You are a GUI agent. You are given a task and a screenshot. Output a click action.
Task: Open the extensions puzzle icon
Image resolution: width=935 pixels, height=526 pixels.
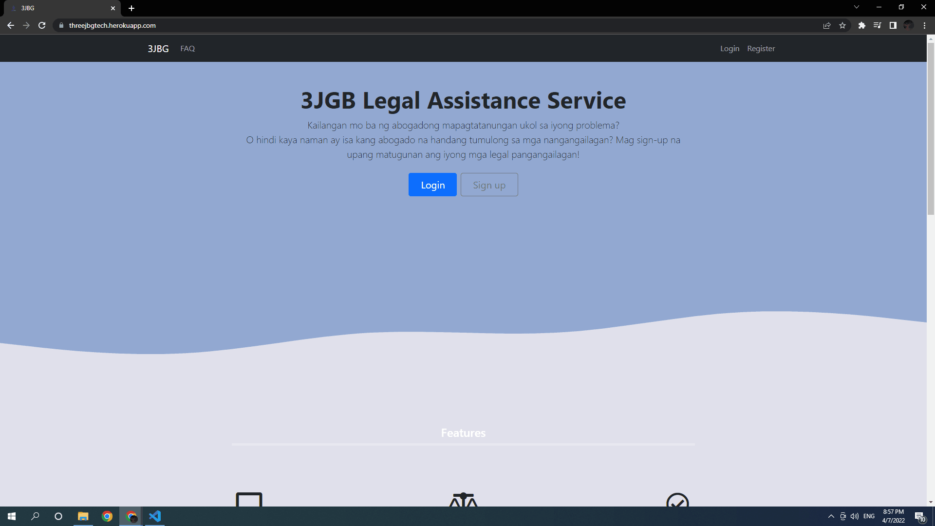click(861, 25)
